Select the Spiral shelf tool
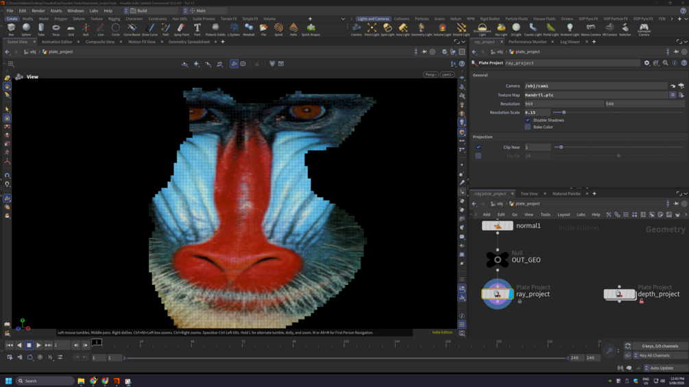The height and width of the screenshot is (387, 689). click(278, 29)
